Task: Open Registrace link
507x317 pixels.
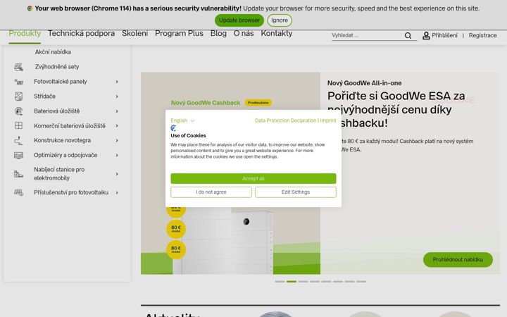Action: click(x=483, y=36)
